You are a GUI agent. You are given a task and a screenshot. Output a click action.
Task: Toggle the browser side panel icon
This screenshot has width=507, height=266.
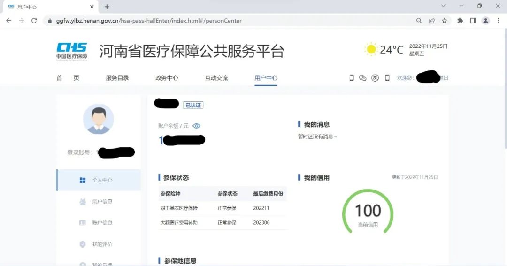point(473,21)
